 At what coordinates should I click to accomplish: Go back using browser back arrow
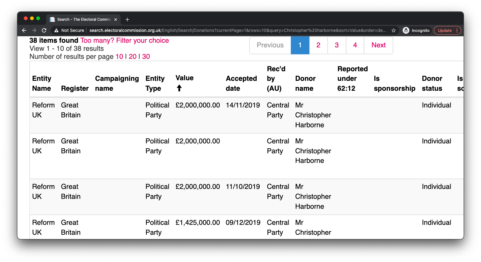pos(24,30)
